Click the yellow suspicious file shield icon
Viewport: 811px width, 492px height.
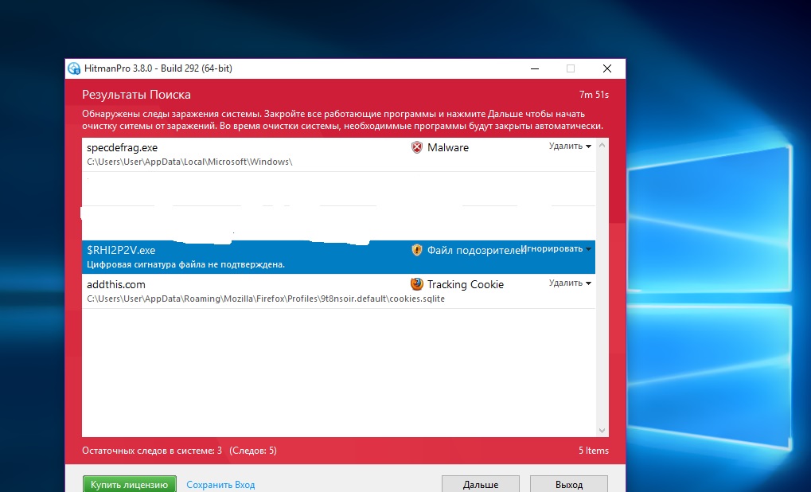[416, 250]
